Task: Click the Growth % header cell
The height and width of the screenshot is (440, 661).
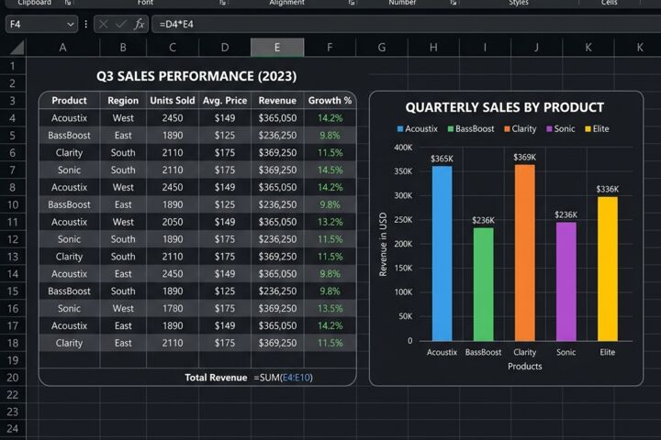Action: 330,101
